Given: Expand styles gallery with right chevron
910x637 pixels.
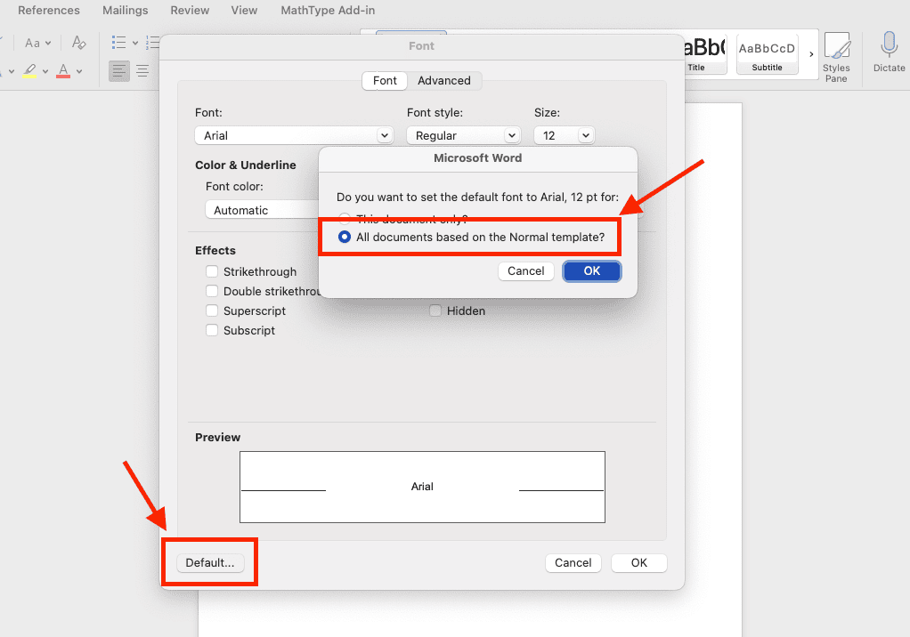Looking at the screenshot, I should pos(811,54).
